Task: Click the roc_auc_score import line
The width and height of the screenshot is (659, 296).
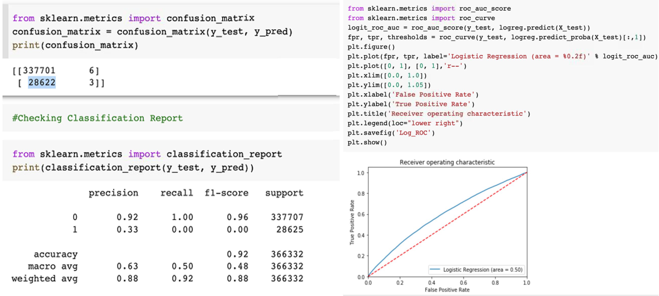Action: pos(429,8)
